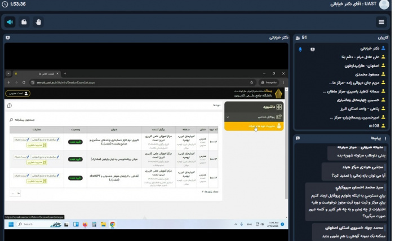This screenshot has width=395, height=241.
Task: Select user m108 in users list
Action: pos(374,125)
